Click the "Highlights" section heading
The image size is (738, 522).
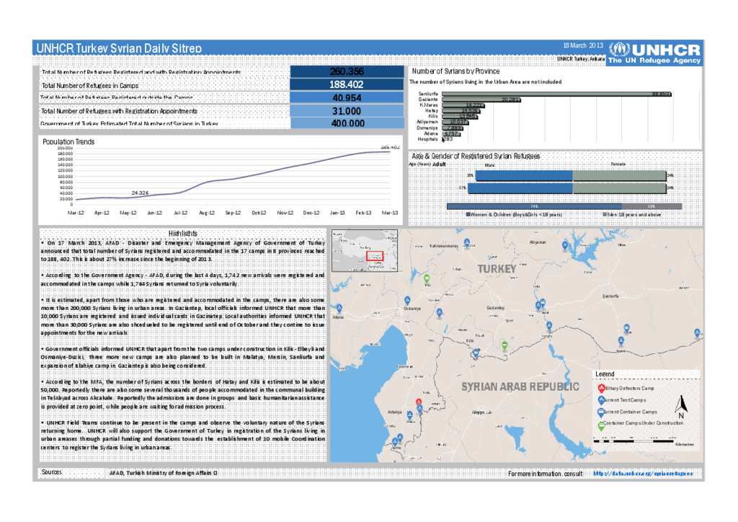click(182, 234)
